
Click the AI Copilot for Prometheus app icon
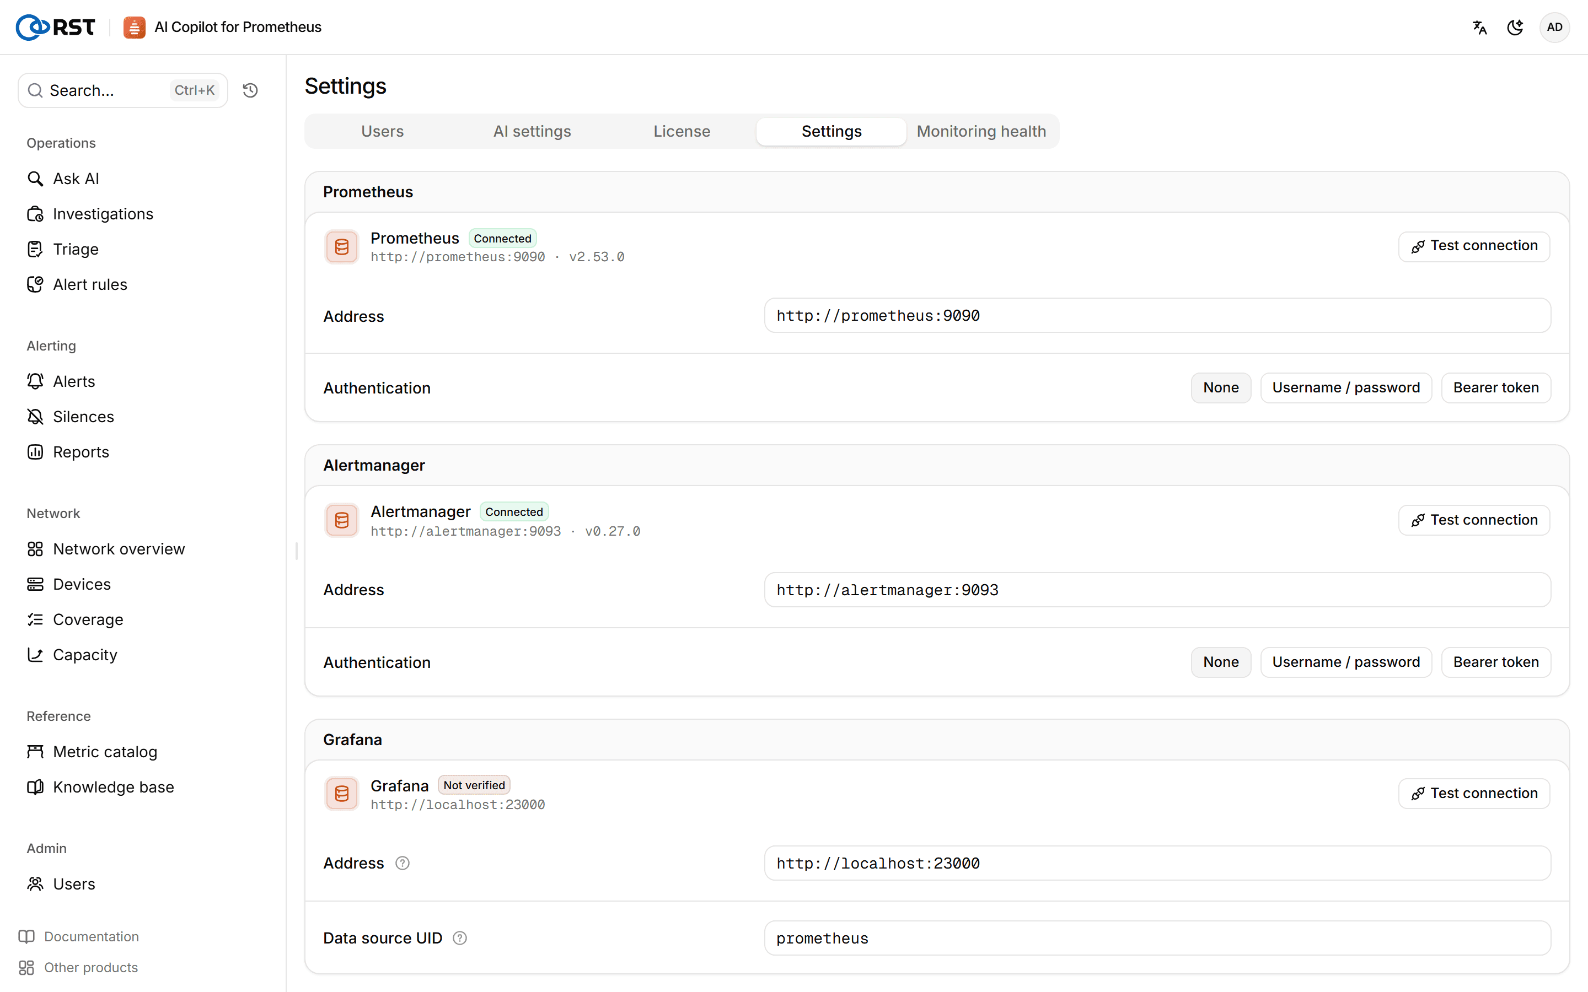click(x=135, y=27)
